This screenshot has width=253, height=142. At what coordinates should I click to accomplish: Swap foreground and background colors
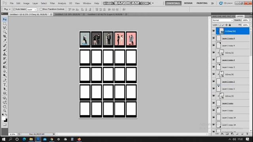click(x=6, y=114)
